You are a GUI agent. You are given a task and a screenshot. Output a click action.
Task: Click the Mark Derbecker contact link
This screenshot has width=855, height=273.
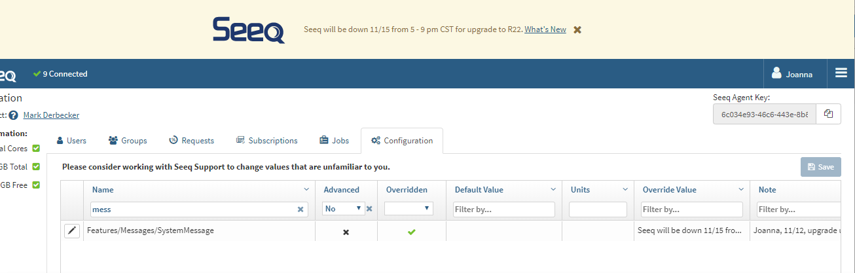(51, 115)
